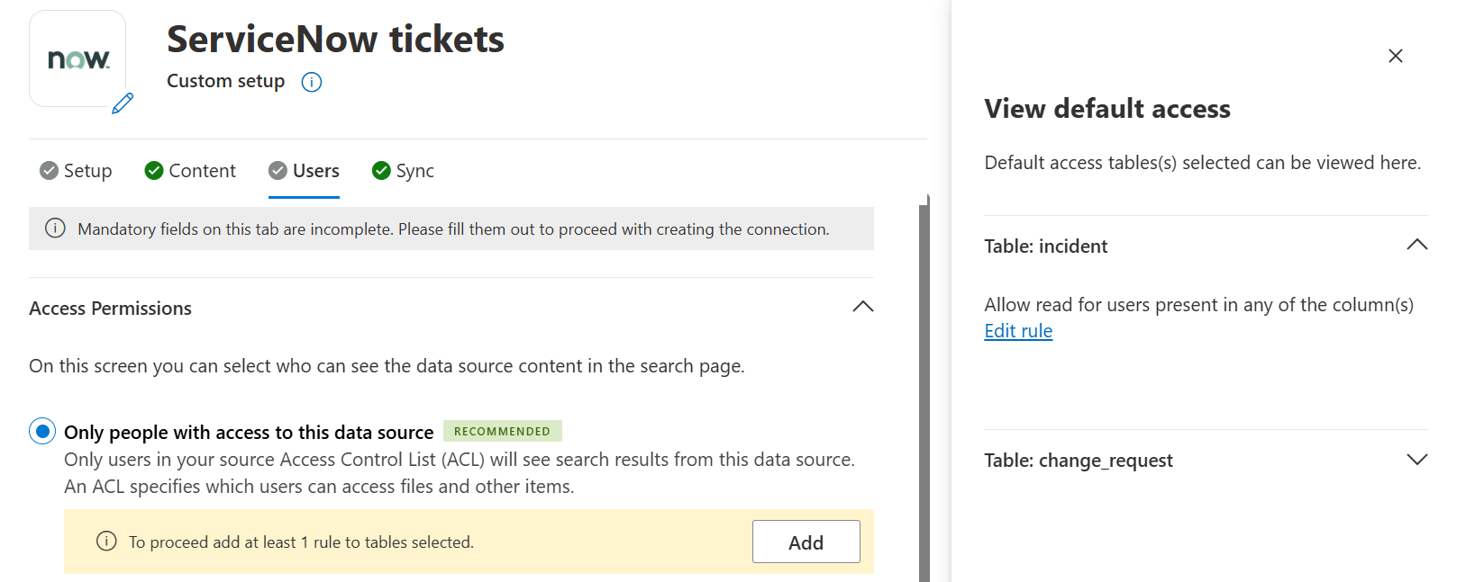The width and height of the screenshot is (1457, 582).
Task: Click the info icon beside Custom setup
Action: click(312, 82)
